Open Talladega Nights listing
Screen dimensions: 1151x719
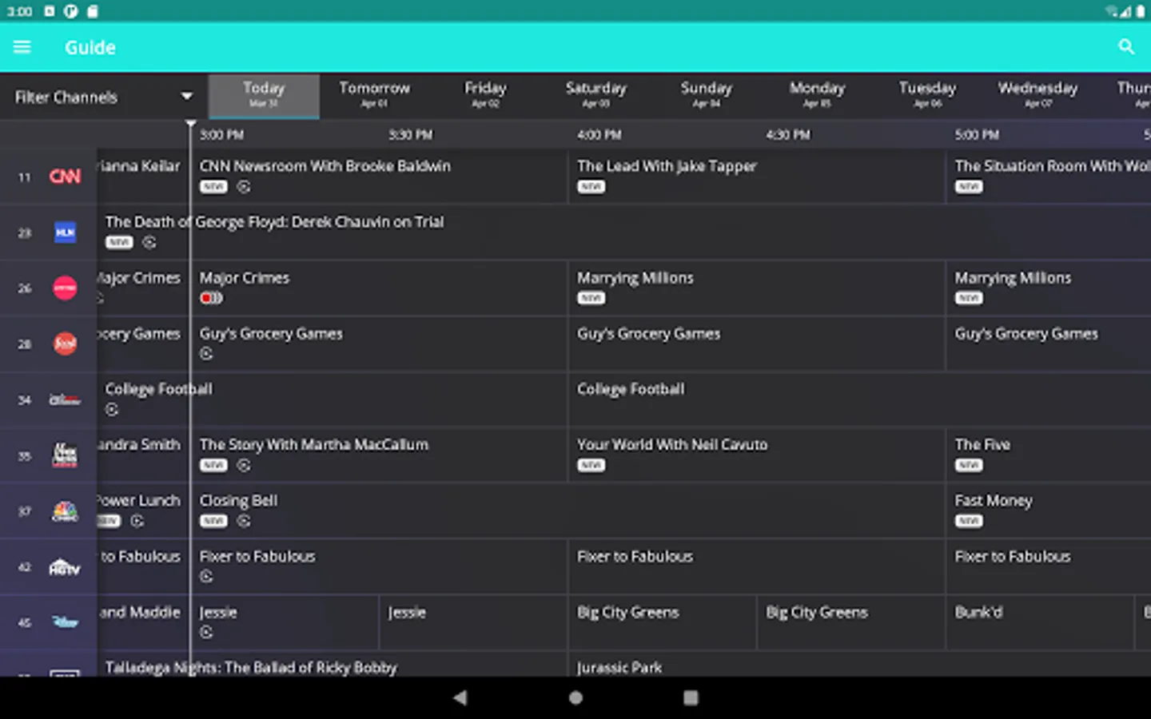coord(332,665)
